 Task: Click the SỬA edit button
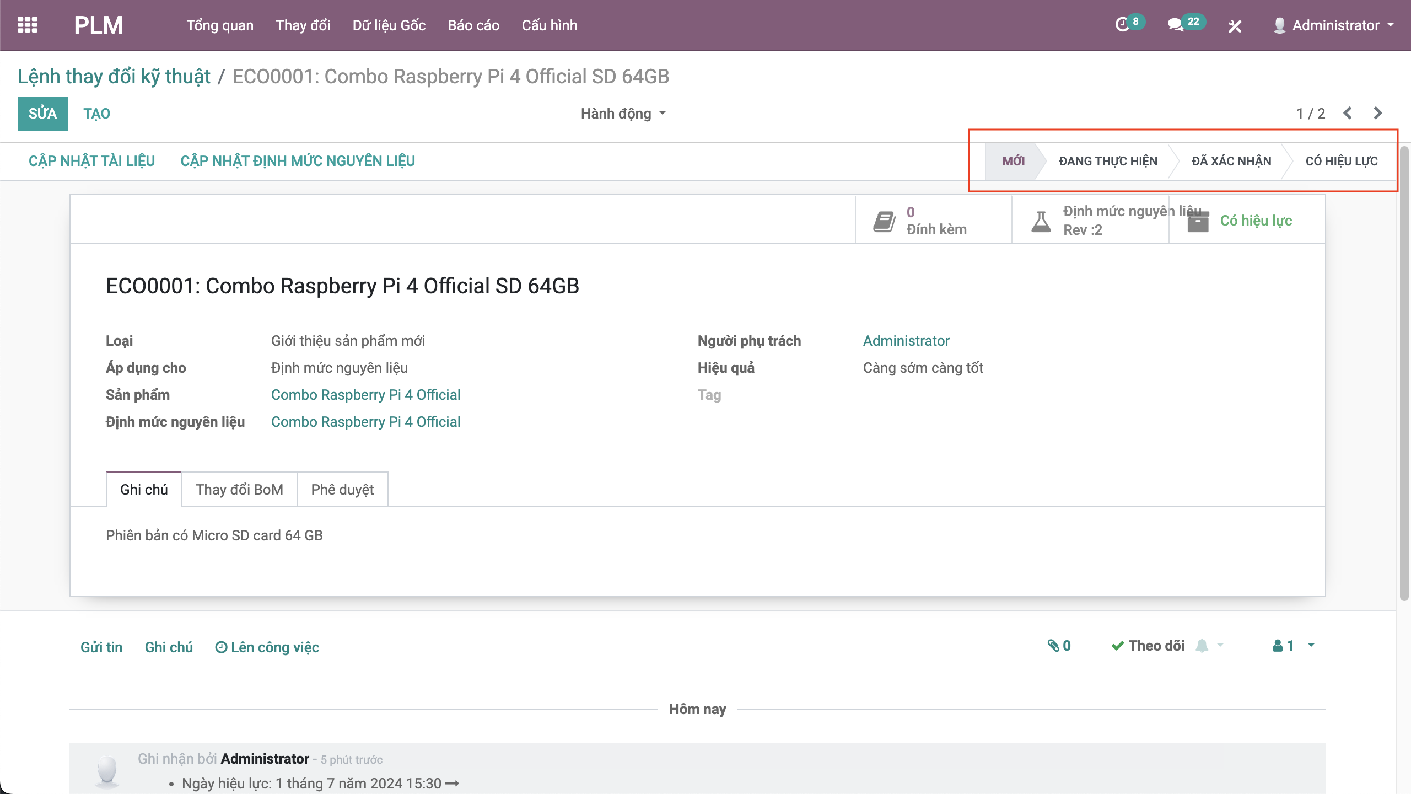click(x=42, y=114)
